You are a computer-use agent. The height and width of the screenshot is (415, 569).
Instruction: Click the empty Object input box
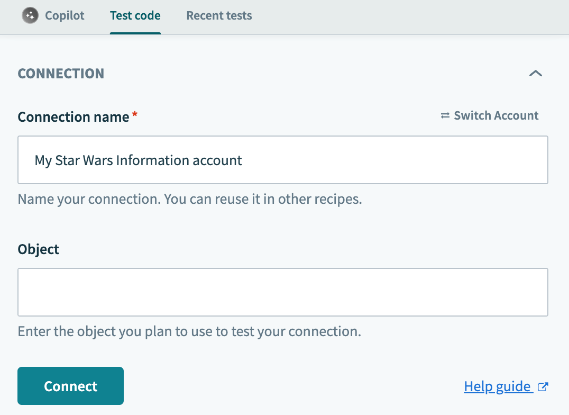point(283,292)
